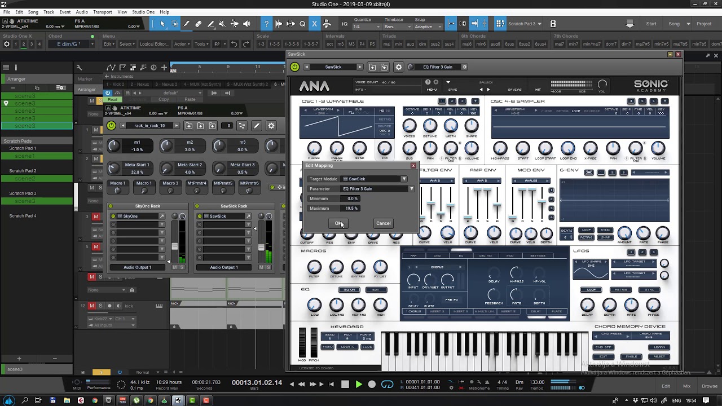Select the Eraser tool

(x=198, y=24)
